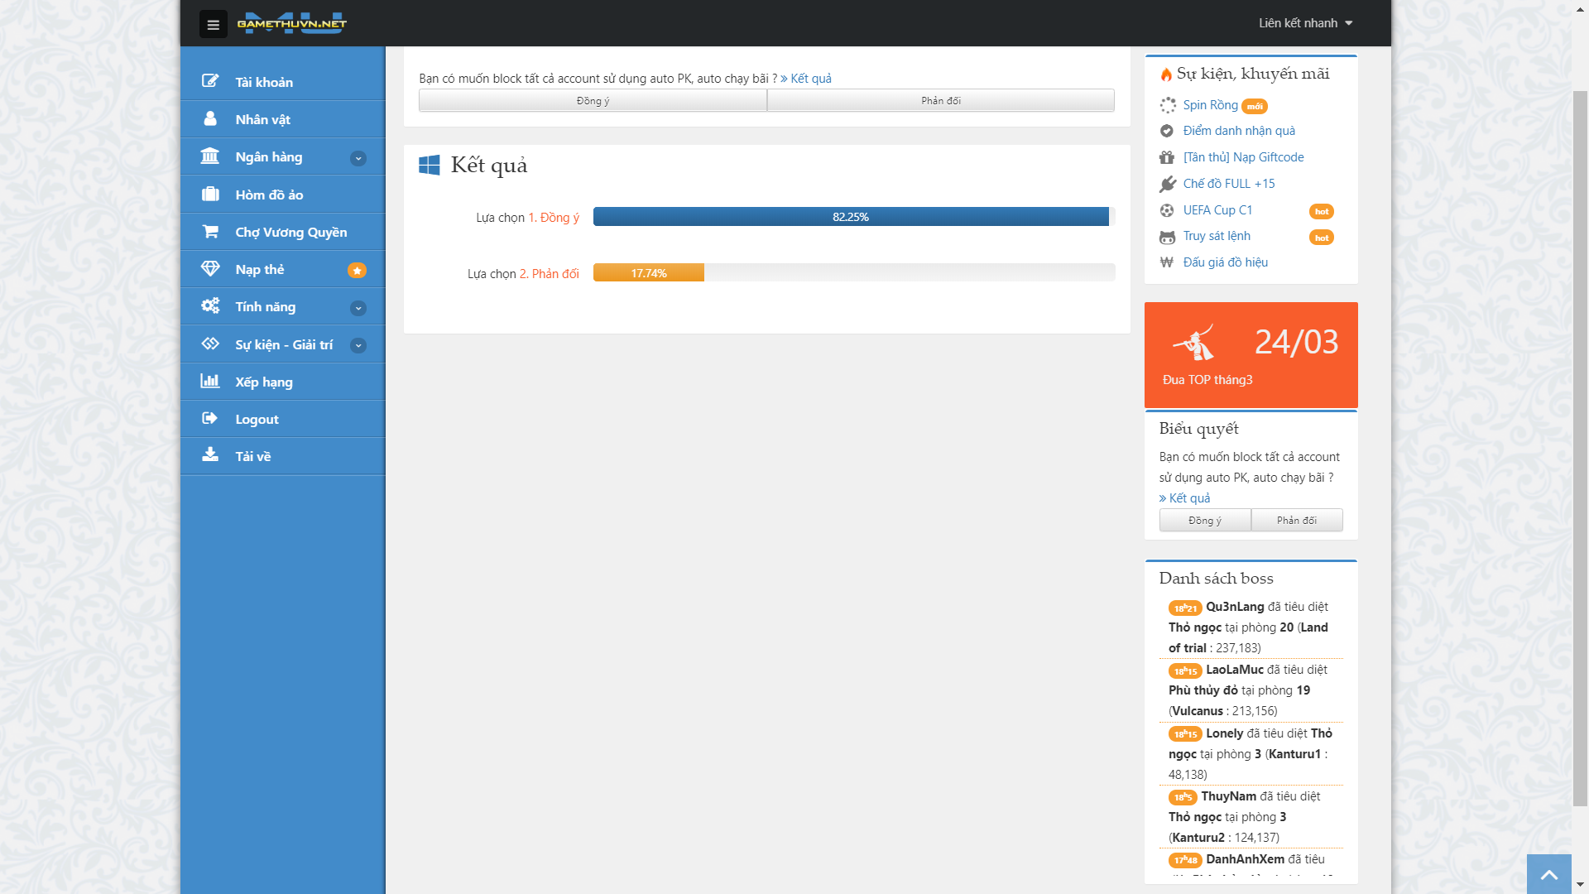The width and height of the screenshot is (1589, 894).
Task: Click the scroll-to-top arrow button
Action: coord(1548,874)
